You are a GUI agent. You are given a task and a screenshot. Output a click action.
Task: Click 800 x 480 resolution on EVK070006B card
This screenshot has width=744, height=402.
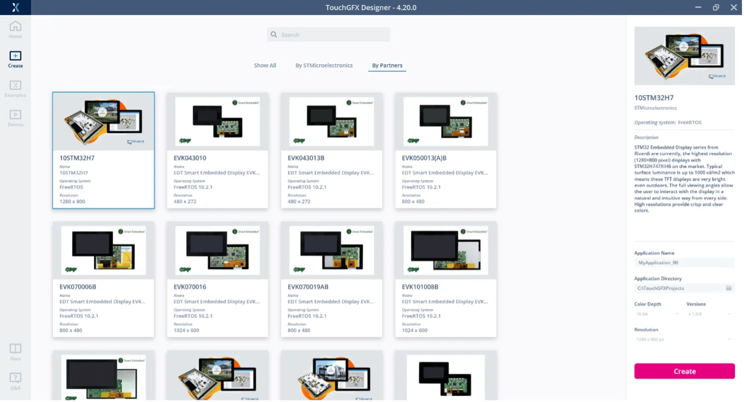[x=71, y=331]
